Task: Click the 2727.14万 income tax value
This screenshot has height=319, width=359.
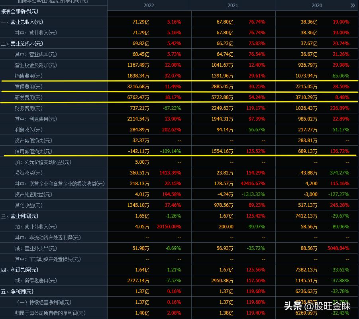Action: point(138,281)
